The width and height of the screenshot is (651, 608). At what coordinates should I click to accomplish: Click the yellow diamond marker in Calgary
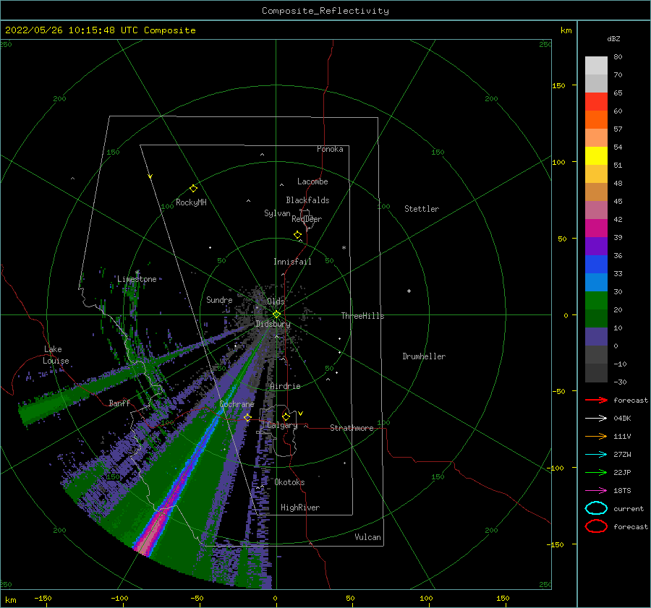pos(286,416)
